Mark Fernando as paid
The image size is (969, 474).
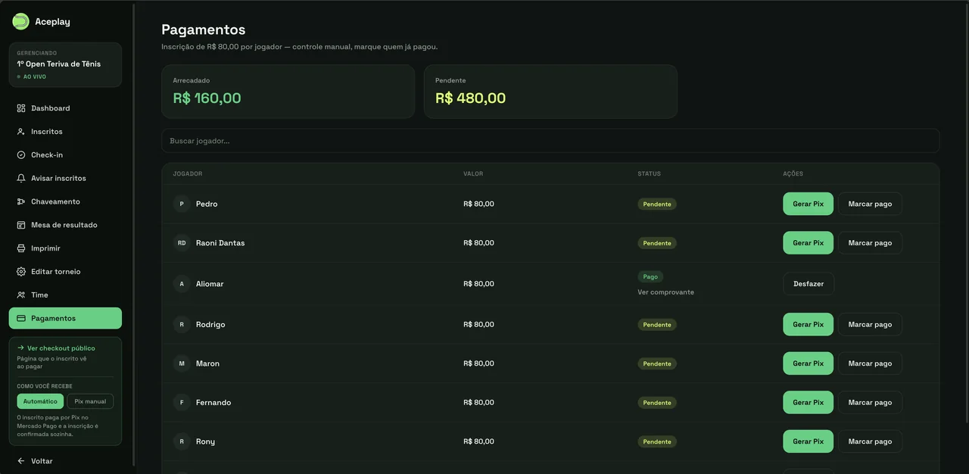tap(870, 403)
